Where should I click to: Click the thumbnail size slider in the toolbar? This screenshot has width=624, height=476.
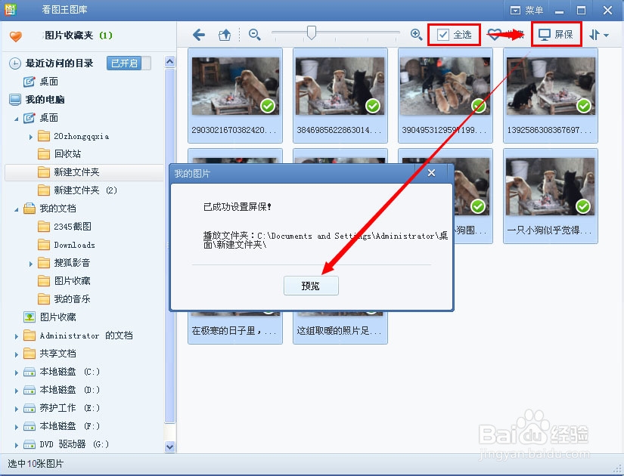coord(312,33)
